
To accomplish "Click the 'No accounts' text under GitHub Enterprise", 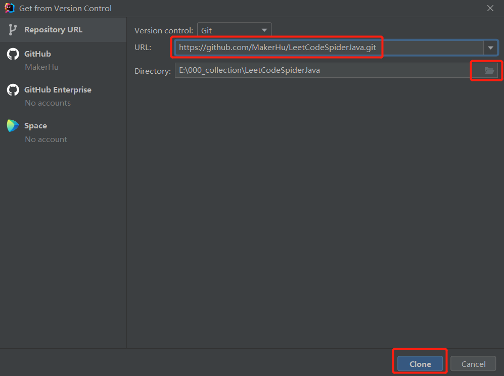I will [x=48, y=103].
